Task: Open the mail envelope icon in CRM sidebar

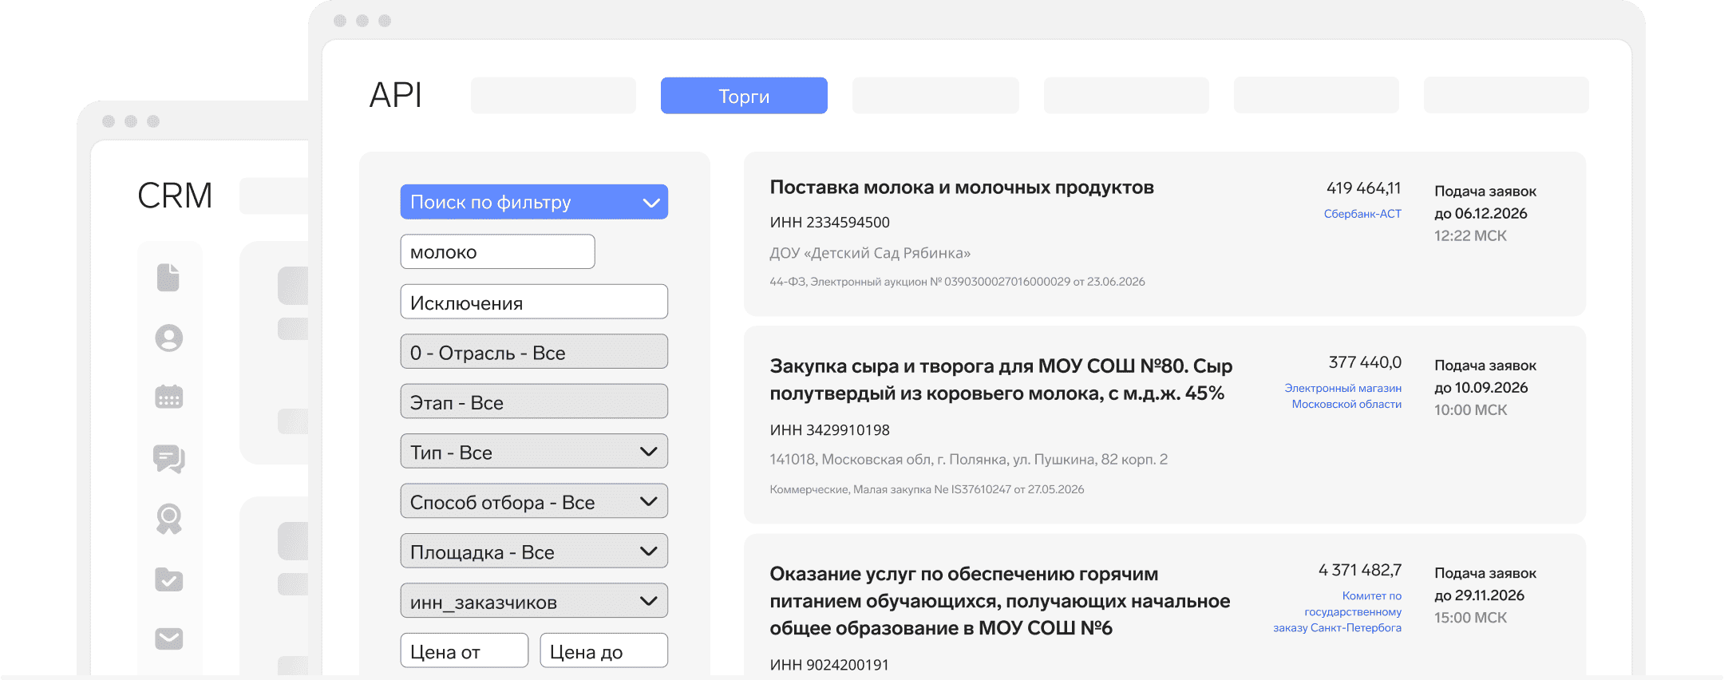Action: pyautogui.click(x=168, y=638)
